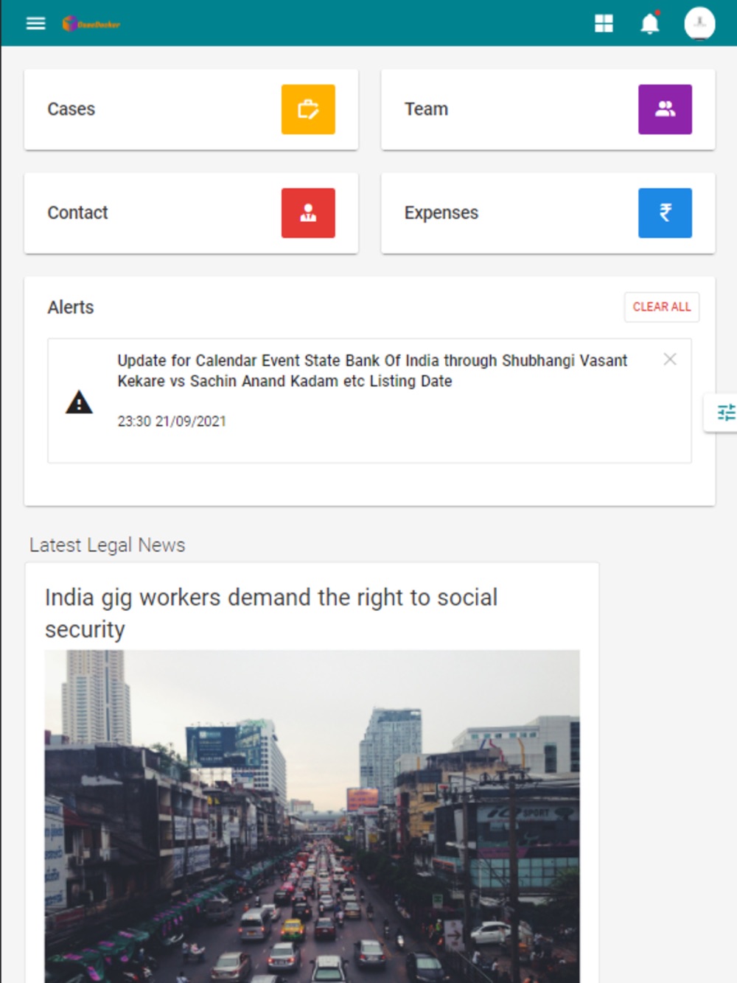This screenshot has height=983, width=737.
Task: Open the Expenses card
Action: (x=548, y=213)
